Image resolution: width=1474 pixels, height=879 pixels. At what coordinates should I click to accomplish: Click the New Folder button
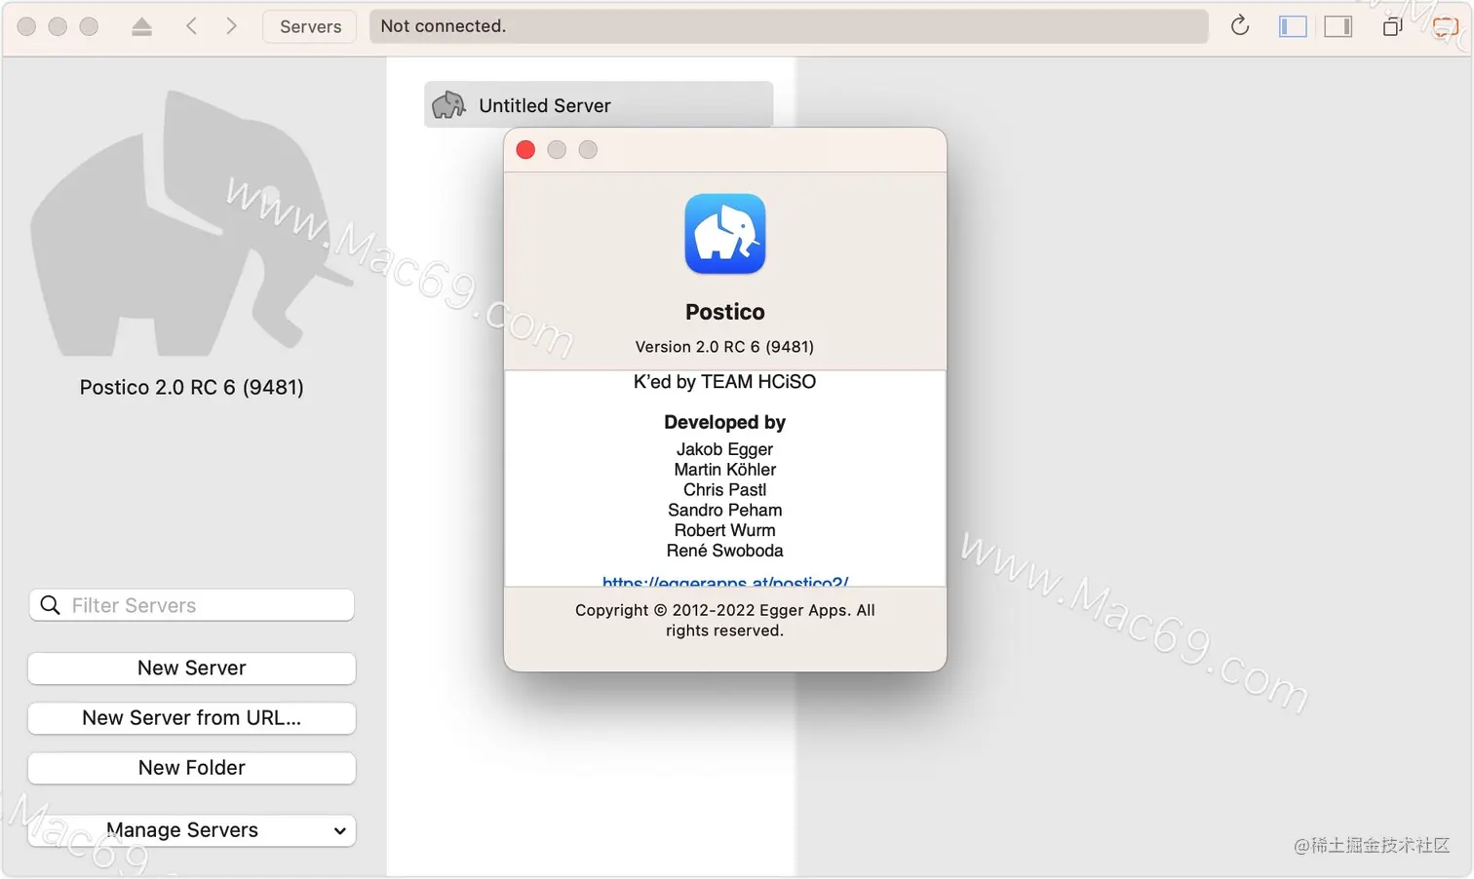[x=192, y=768]
